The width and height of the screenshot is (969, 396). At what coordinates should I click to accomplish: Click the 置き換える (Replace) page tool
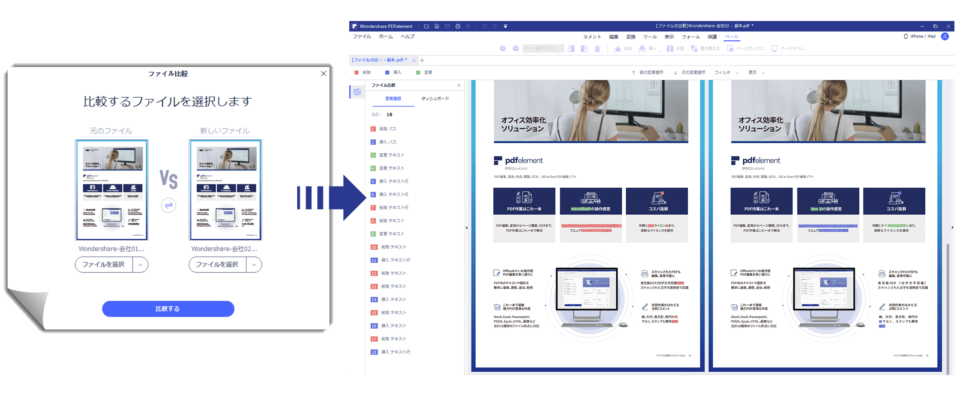click(x=705, y=48)
